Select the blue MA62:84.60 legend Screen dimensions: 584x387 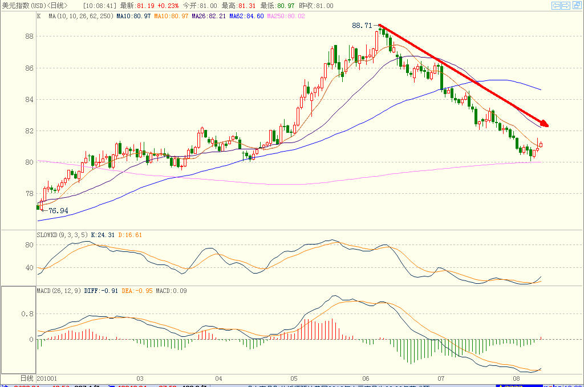[x=246, y=16]
